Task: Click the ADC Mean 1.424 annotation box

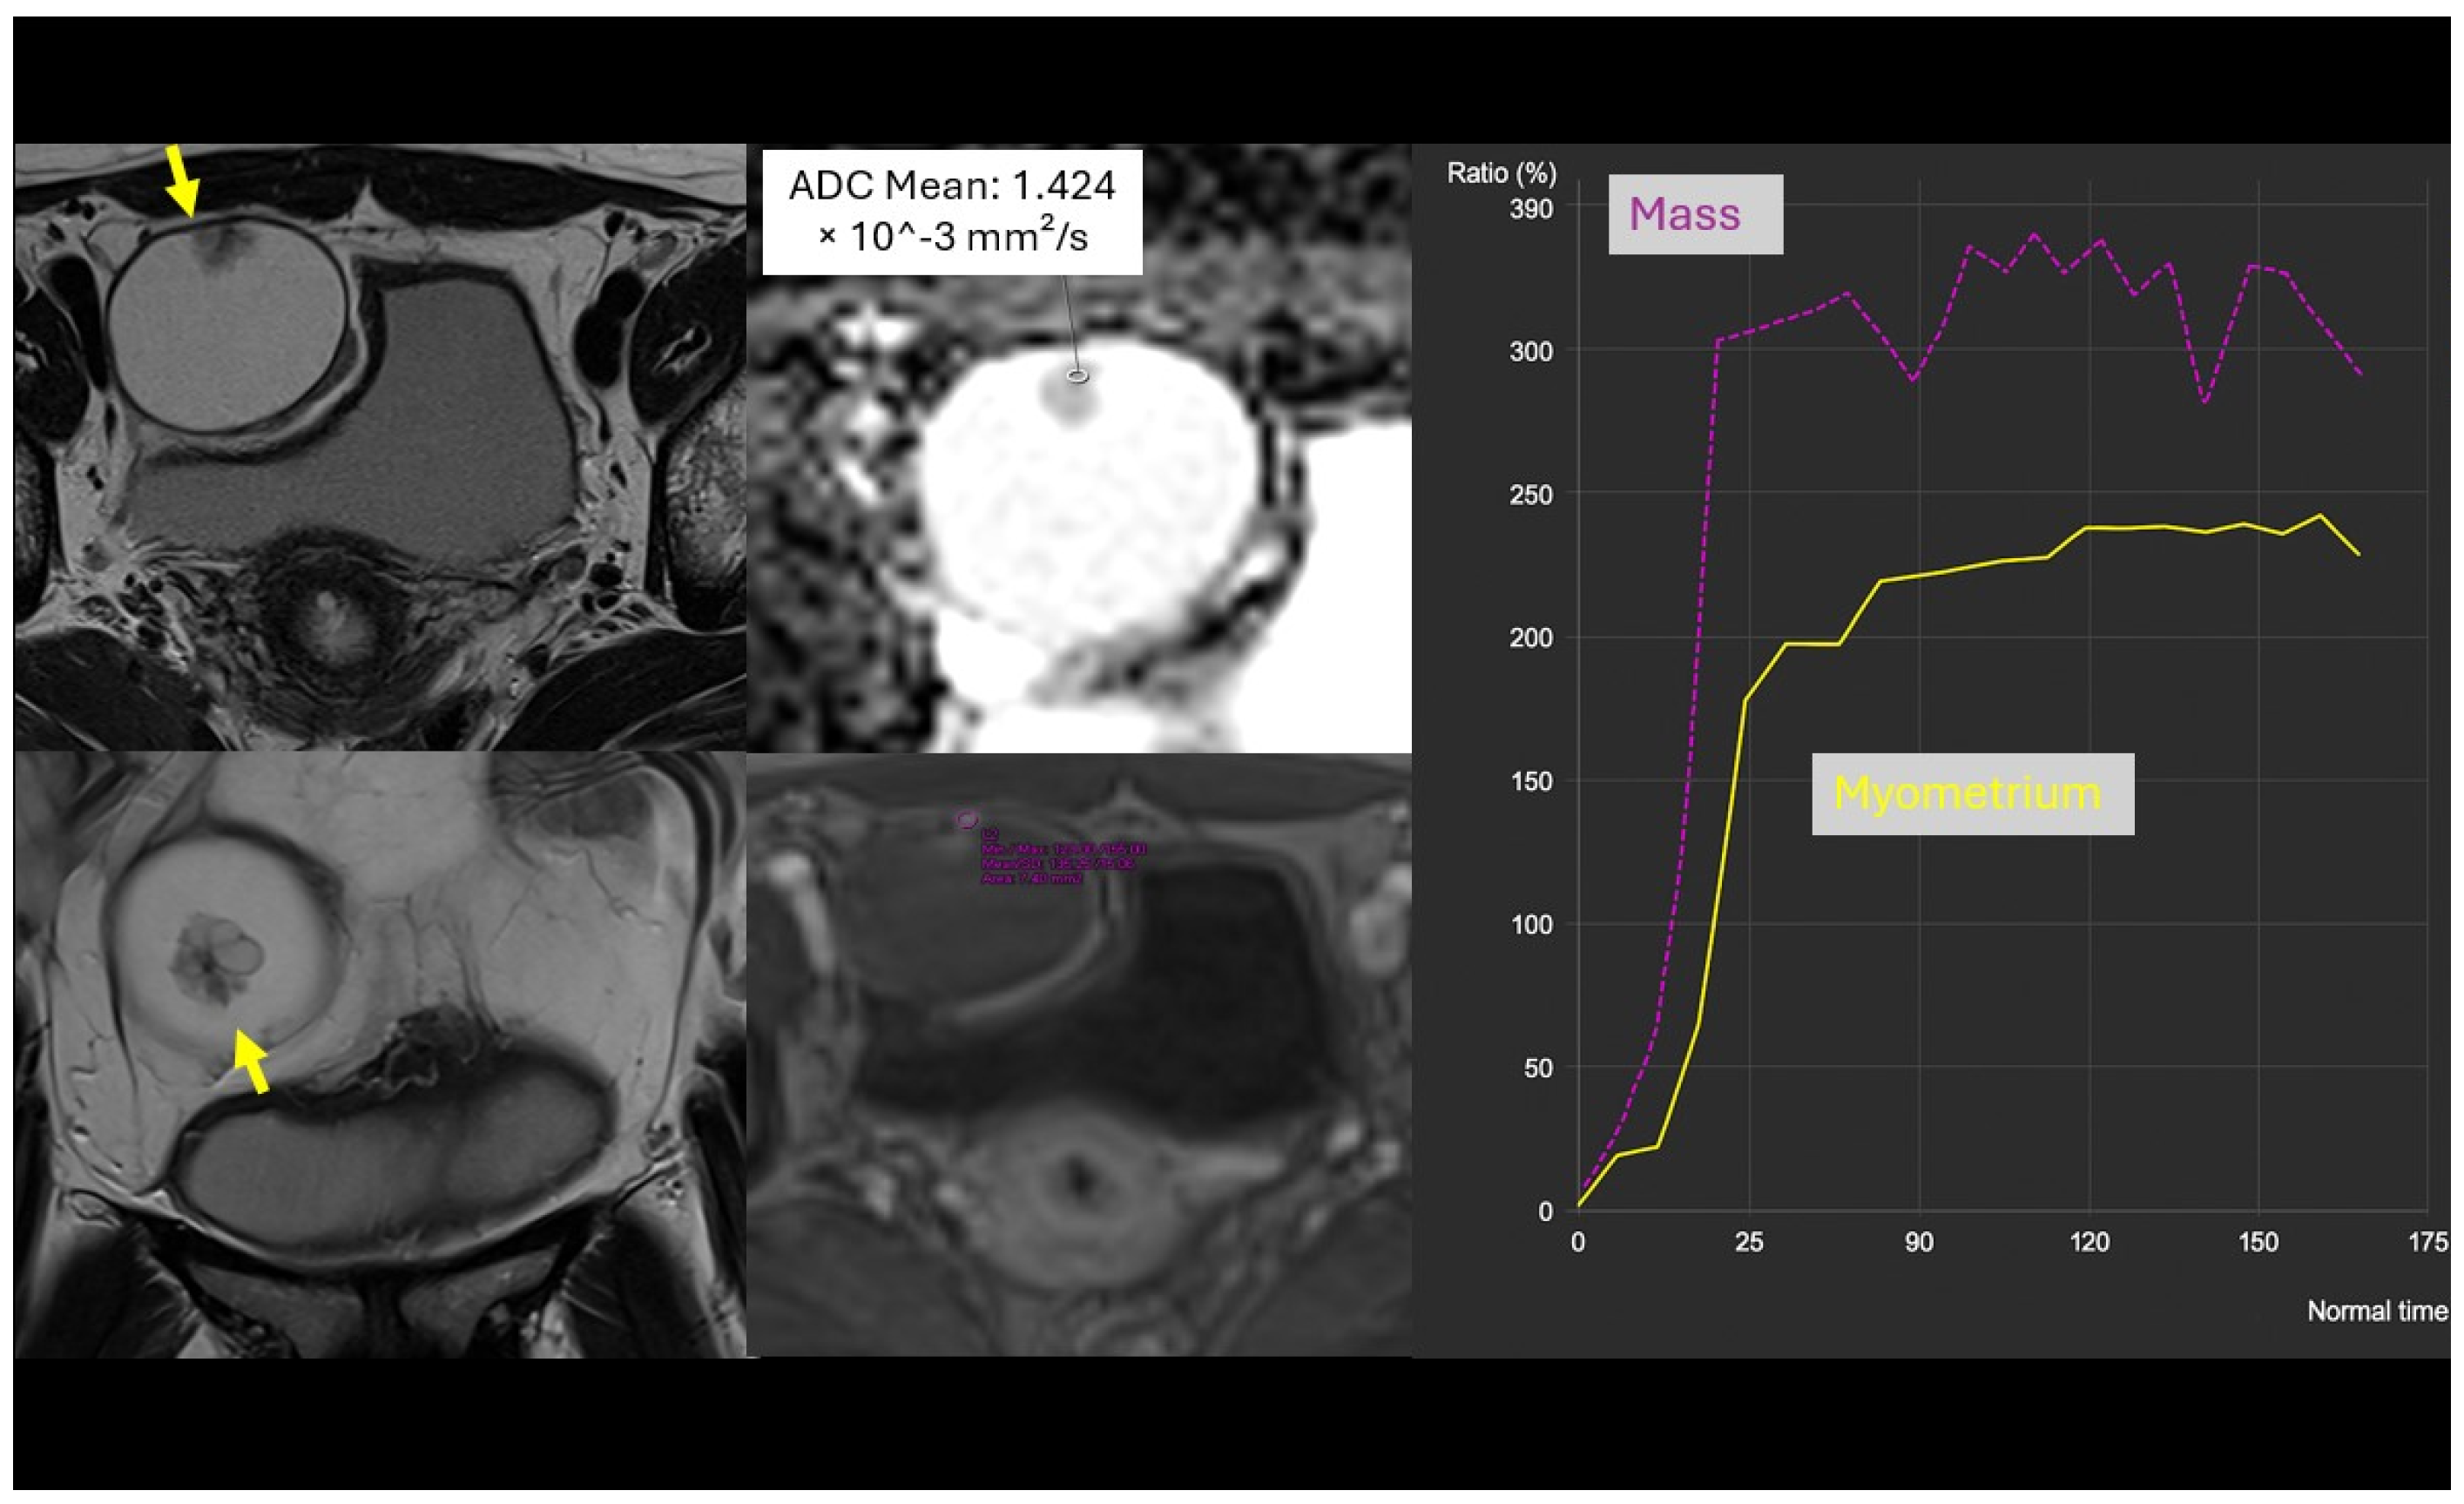Action: (x=951, y=211)
